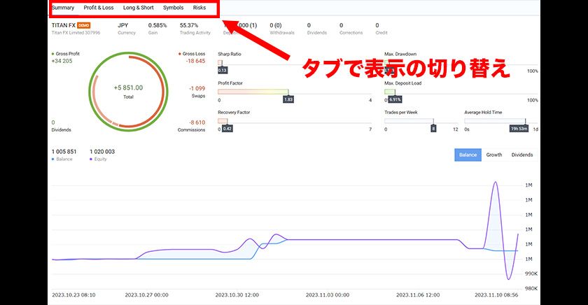
Task: Select the Long & Short tab
Action: (138, 8)
